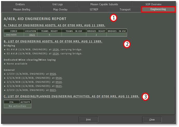Click the 0926 link for 1/1/A/4EB

coord(59,78)
